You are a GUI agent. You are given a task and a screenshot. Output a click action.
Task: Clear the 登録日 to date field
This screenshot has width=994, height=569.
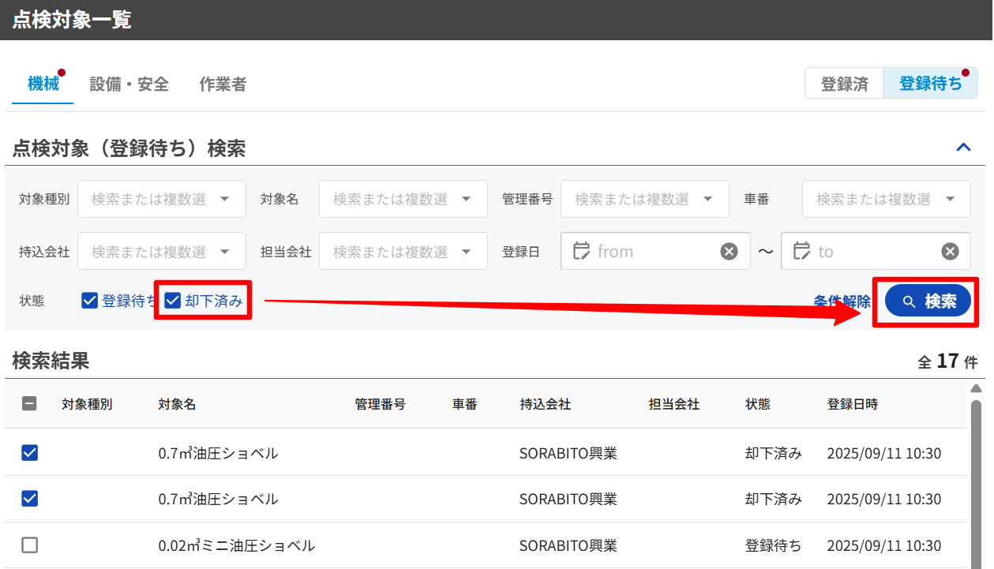[950, 251]
